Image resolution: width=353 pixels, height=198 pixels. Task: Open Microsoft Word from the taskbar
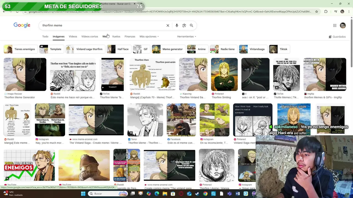click(x=237, y=194)
